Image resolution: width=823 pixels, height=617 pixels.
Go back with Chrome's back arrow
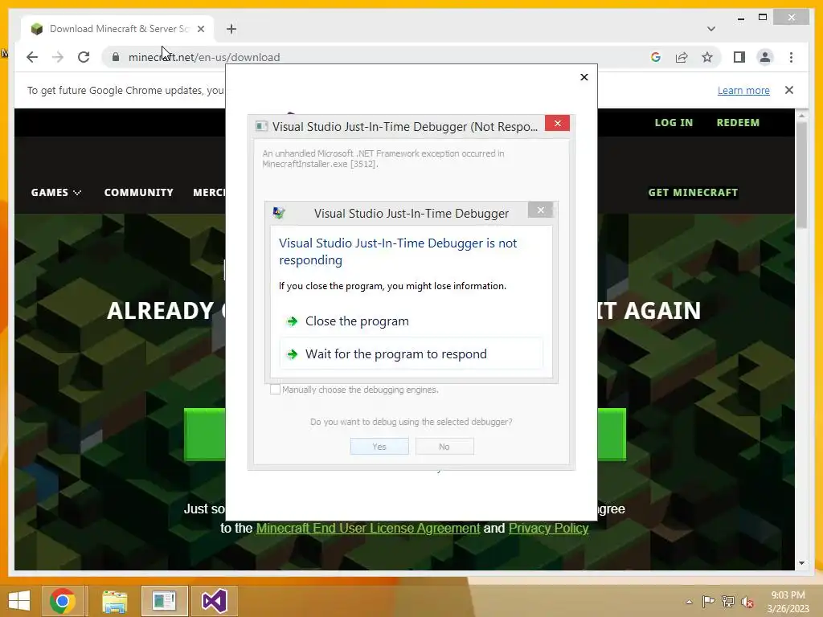coord(32,57)
